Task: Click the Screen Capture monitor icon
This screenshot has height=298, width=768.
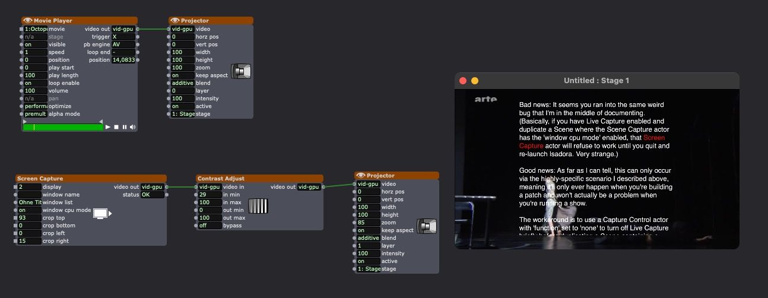Action: pos(101,213)
